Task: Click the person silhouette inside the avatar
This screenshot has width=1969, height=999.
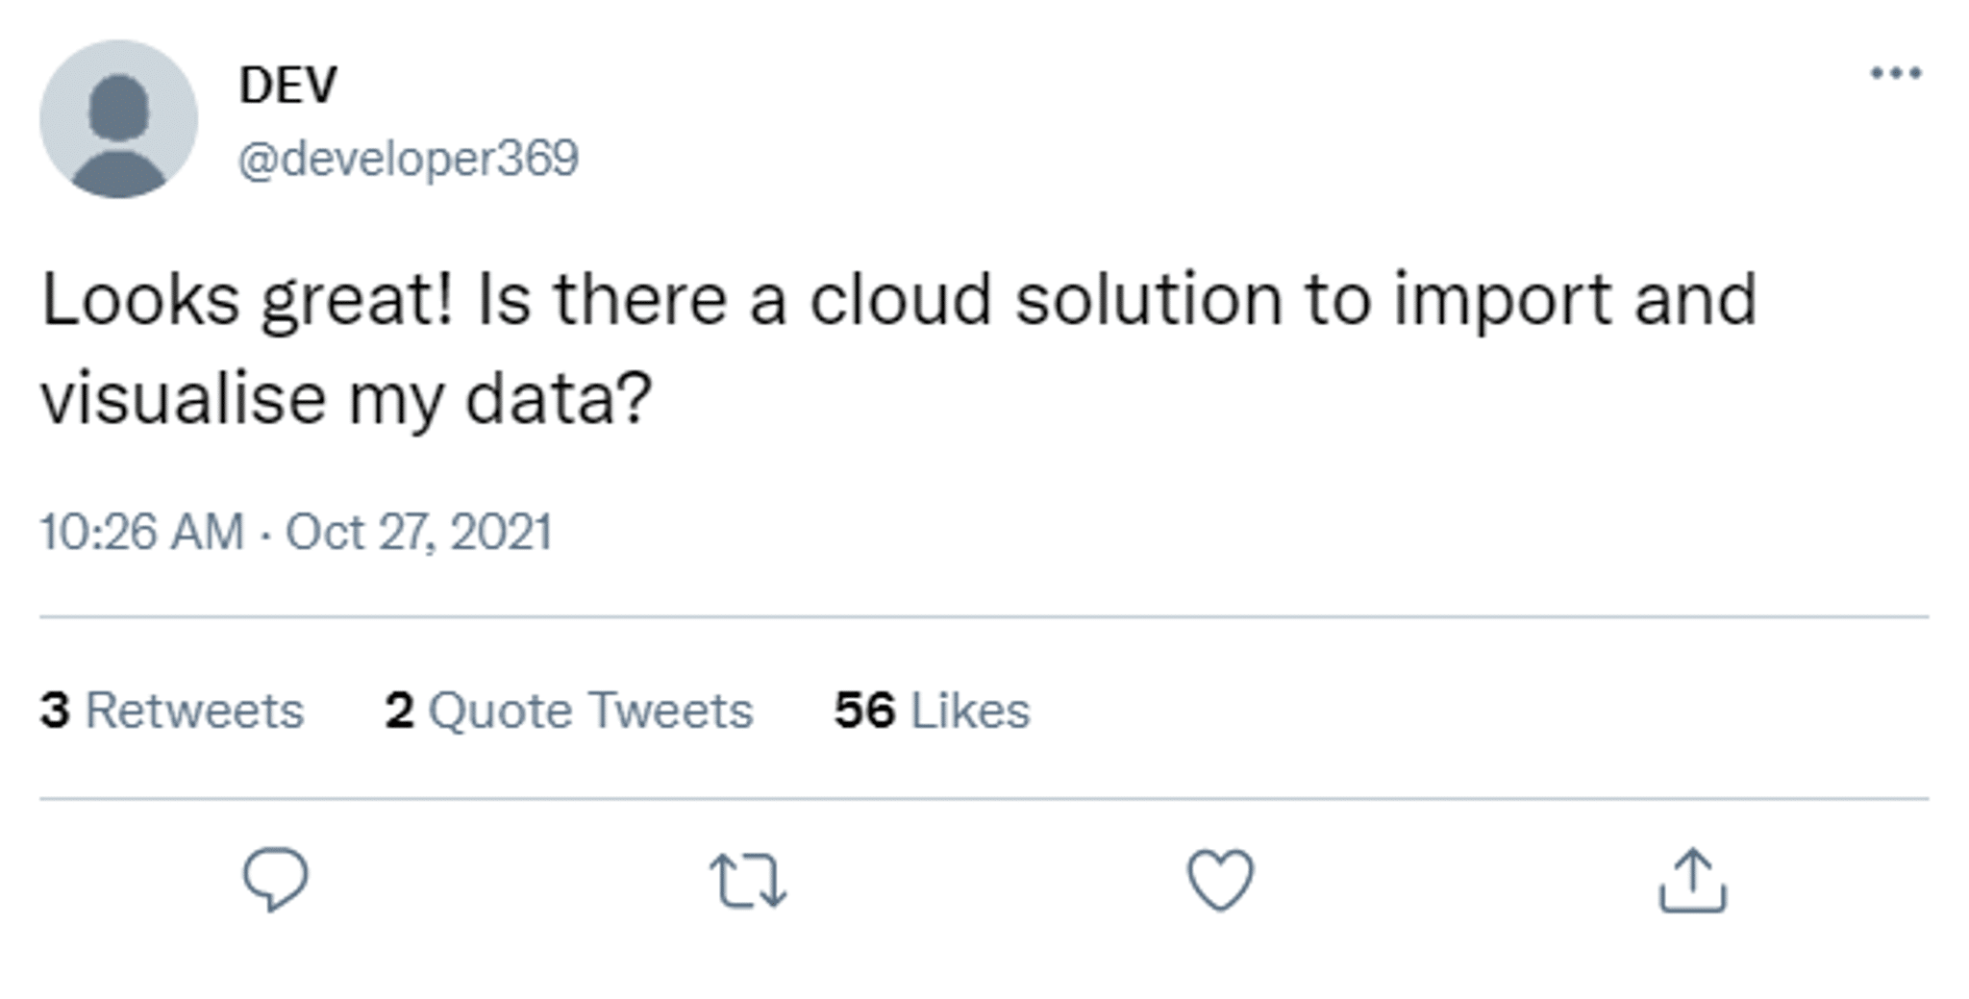Action: tap(119, 135)
